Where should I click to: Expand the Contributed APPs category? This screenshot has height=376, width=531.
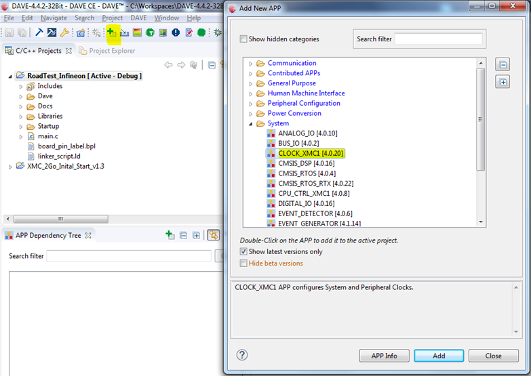251,73
